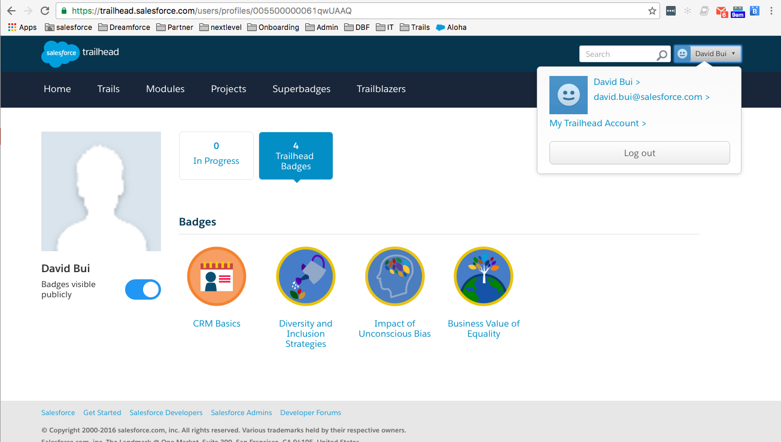
Task: Click the David Bui name under profile photo
Action: click(x=66, y=269)
